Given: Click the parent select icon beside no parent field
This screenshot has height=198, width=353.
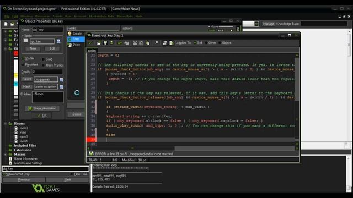Looking at the screenshot, I should point(61,79).
